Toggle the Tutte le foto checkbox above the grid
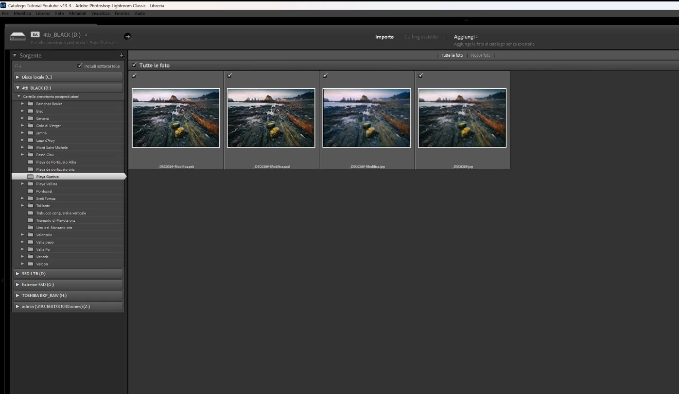 [135, 65]
